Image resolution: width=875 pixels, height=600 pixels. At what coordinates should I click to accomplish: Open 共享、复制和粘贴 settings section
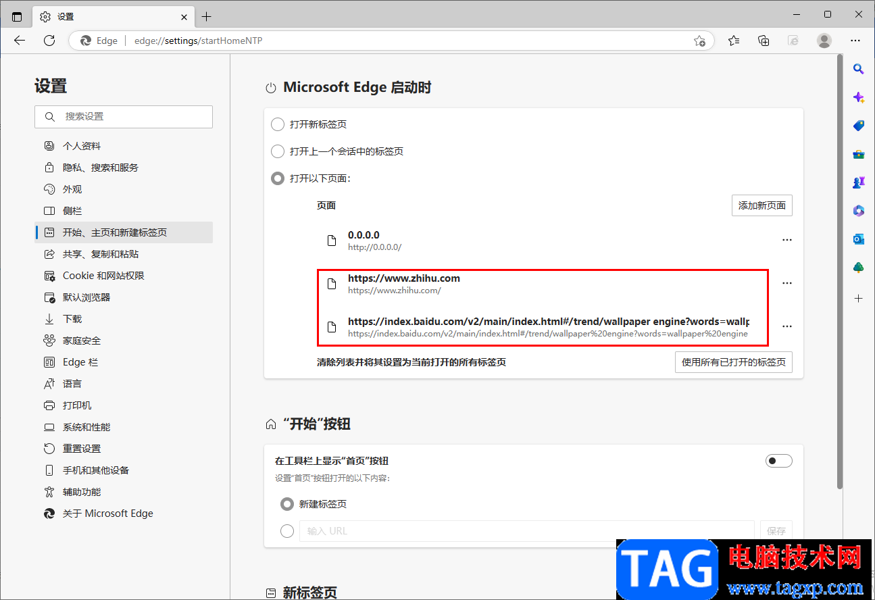click(124, 254)
